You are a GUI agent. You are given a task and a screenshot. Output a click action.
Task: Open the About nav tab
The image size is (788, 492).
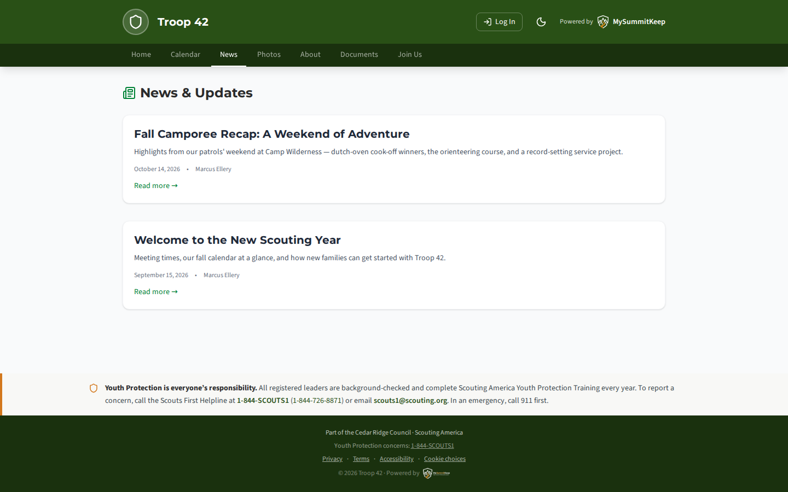point(310,55)
